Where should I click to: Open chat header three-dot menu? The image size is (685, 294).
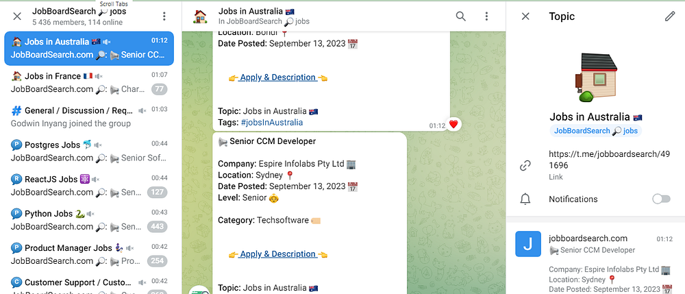(486, 16)
